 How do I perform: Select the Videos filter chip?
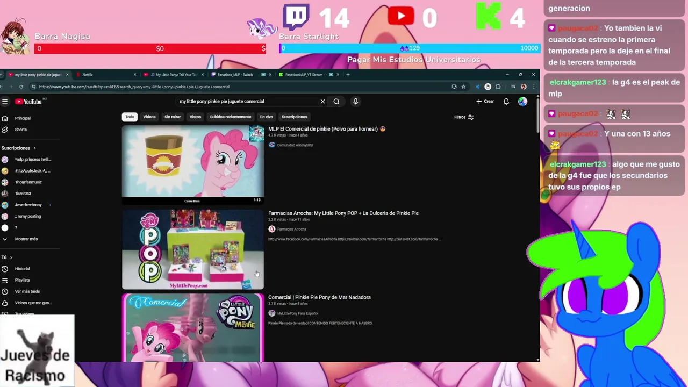click(x=149, y=117)
